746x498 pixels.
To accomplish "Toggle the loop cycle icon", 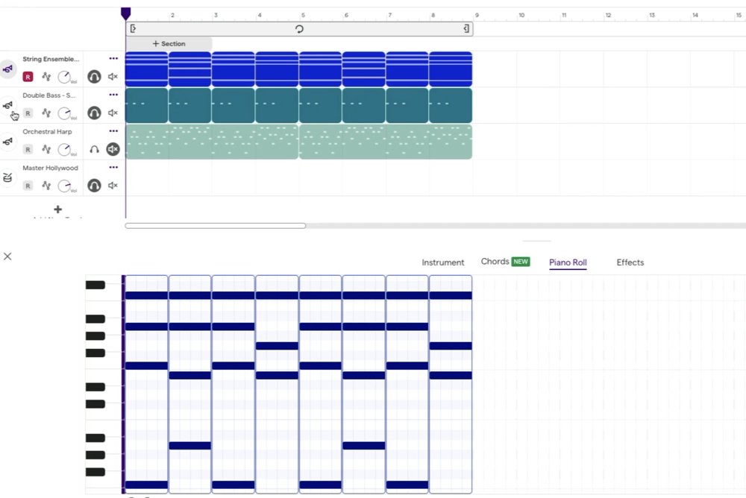I will point(299,28).
